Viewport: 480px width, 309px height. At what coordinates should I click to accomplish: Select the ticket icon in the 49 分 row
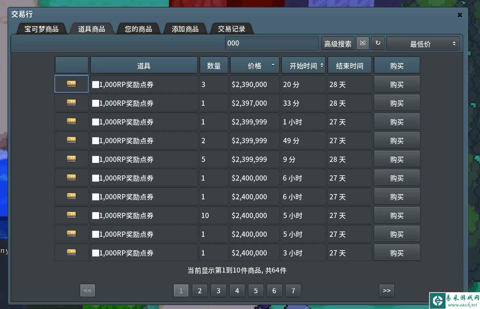tap(72, 140)
